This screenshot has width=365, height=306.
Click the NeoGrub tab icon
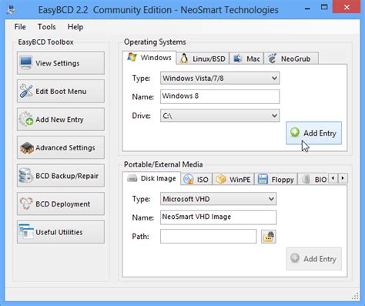pyautogui.click(x=273, y=59)
